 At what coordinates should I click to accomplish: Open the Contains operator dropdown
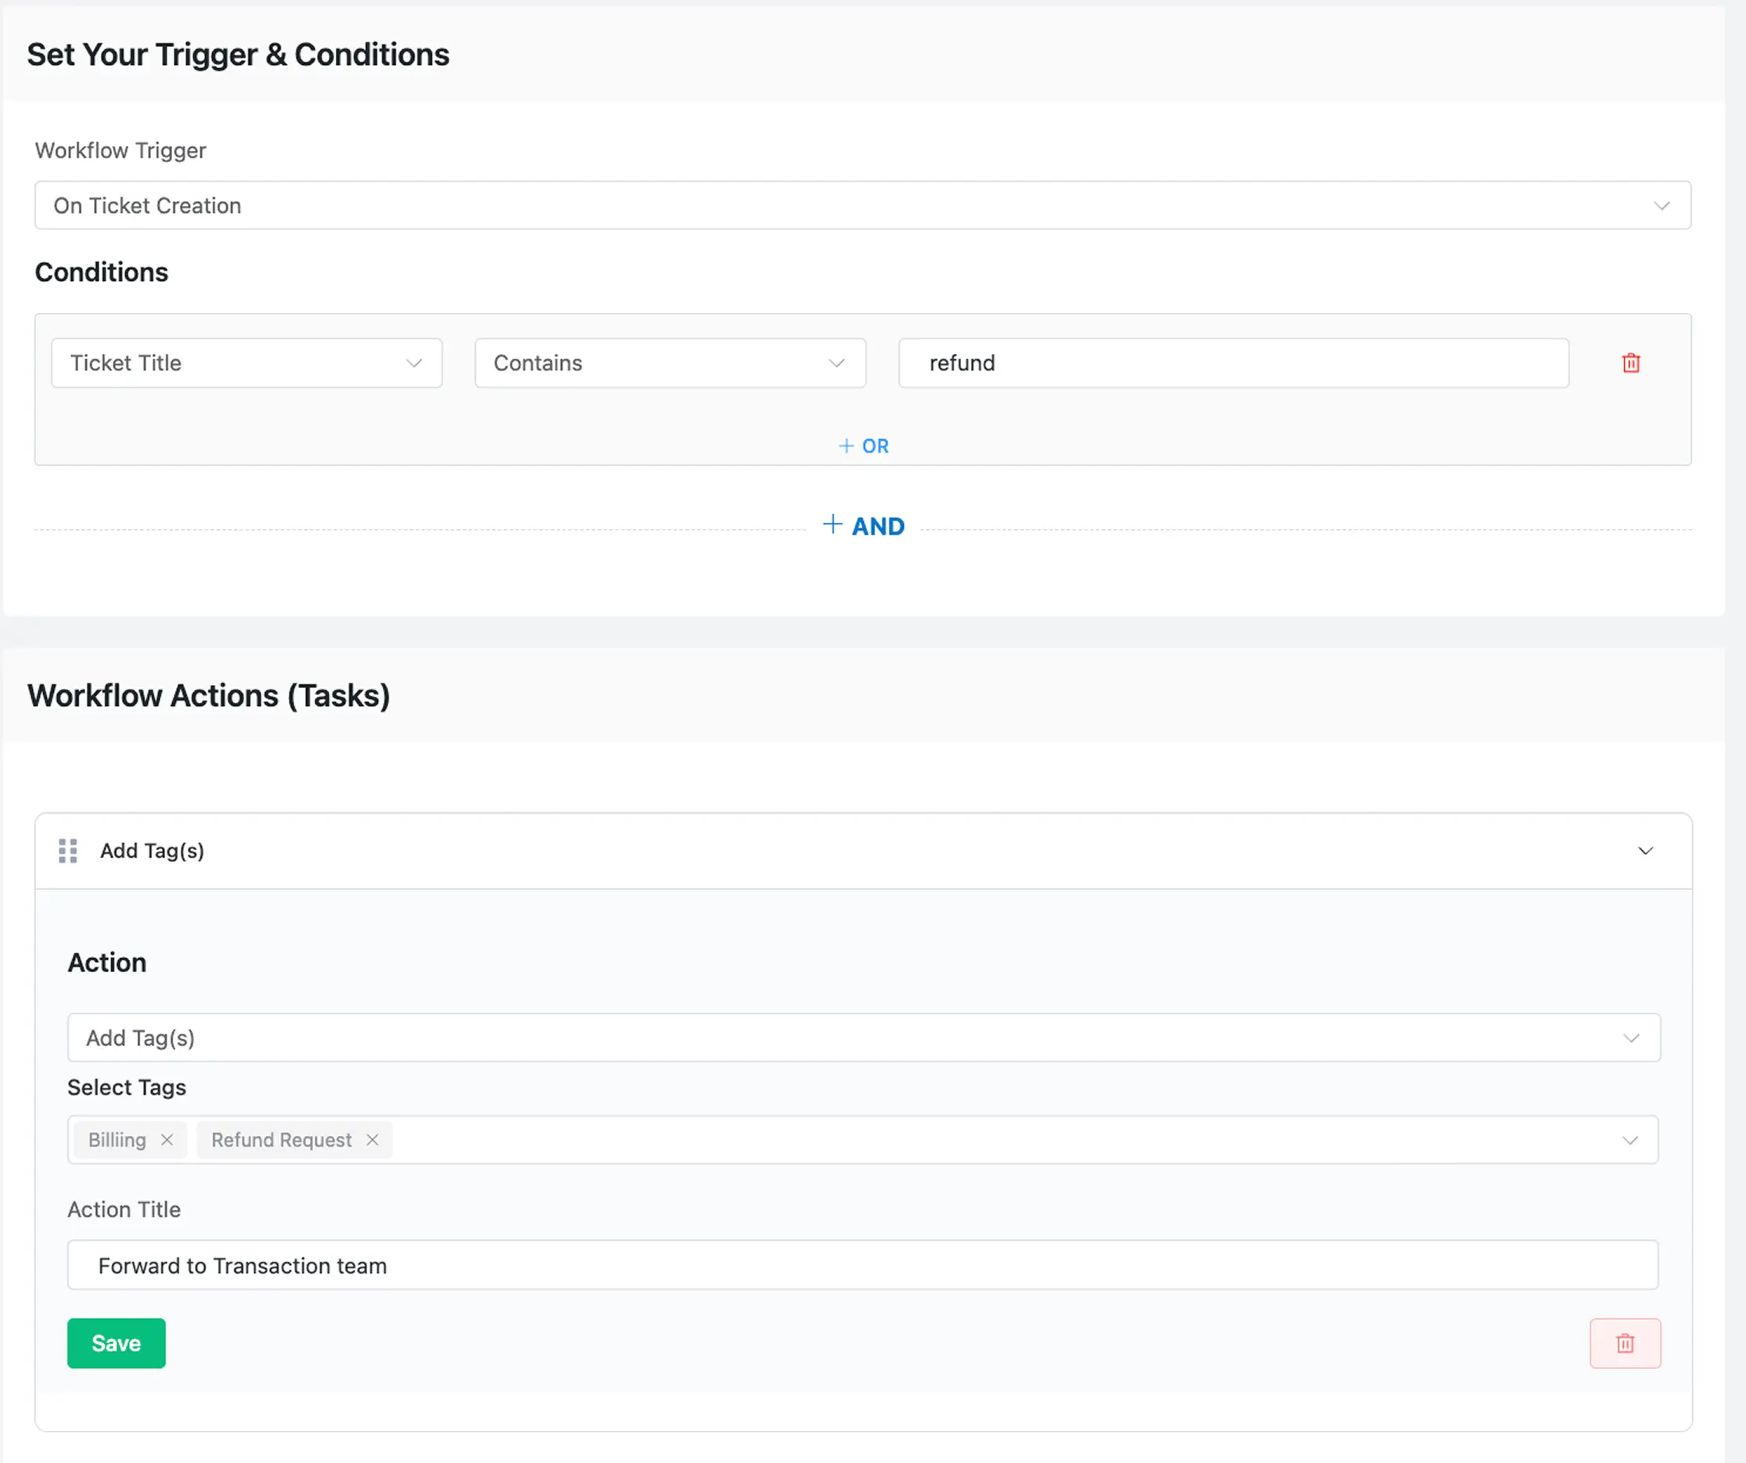(x=669, y=363)
